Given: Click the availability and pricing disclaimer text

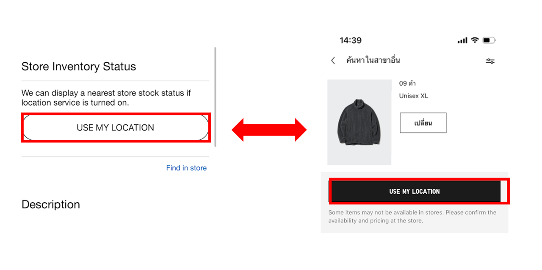Looking at the screenshot, I should 412,217.
